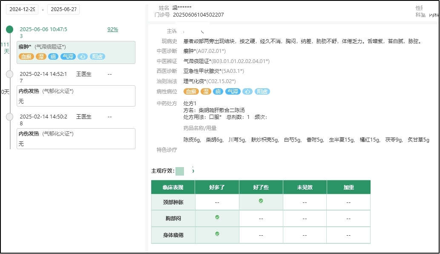440x254 pixels.
Task: Toggle the 好了些 checkmark for 颈部肿胀
Action: [x=260, y=200]
